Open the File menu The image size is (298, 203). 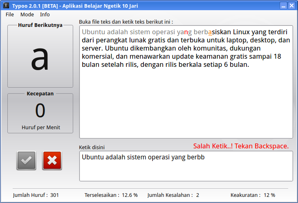pyautogui.click(x=10, y=15)
